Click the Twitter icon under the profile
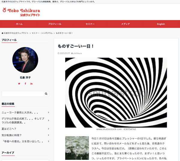180x161 pixels. coord(19,83)
